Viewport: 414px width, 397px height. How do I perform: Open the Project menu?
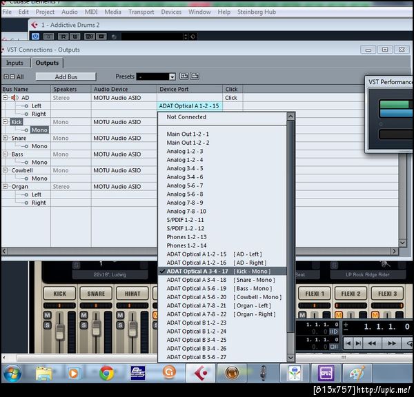(45, 12)
